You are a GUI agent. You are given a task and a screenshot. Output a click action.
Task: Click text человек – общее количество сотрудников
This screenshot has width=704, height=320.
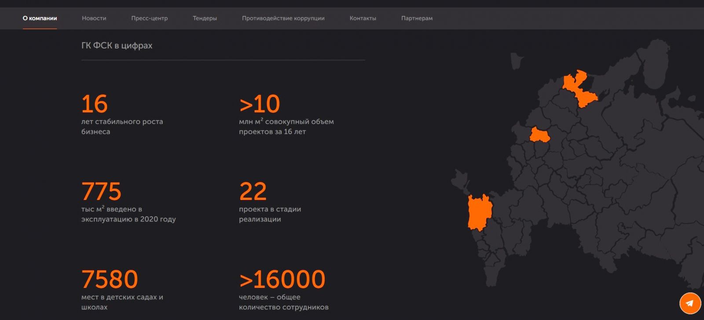[x=284, y=302]
